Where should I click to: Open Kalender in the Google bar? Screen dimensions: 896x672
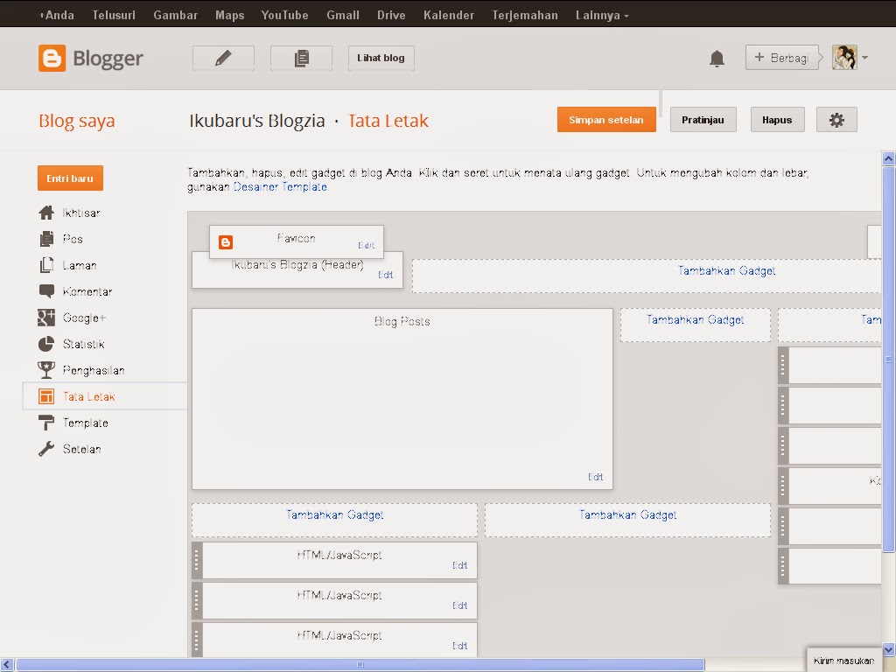[x=449, y=16]
